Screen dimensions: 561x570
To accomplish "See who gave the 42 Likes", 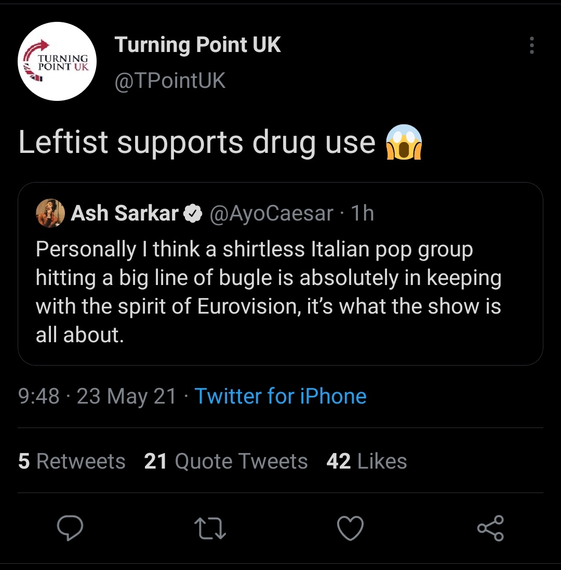I will click(x=367, y=461).
